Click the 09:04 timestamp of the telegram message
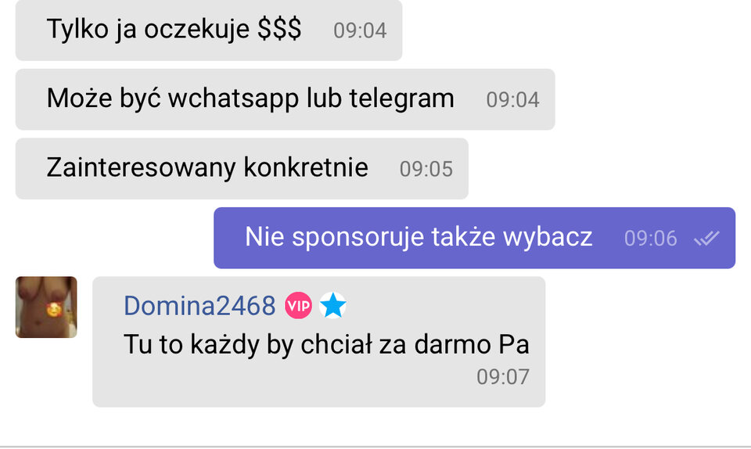Screen dimensions: 751x449 click(x=513, y=100)
